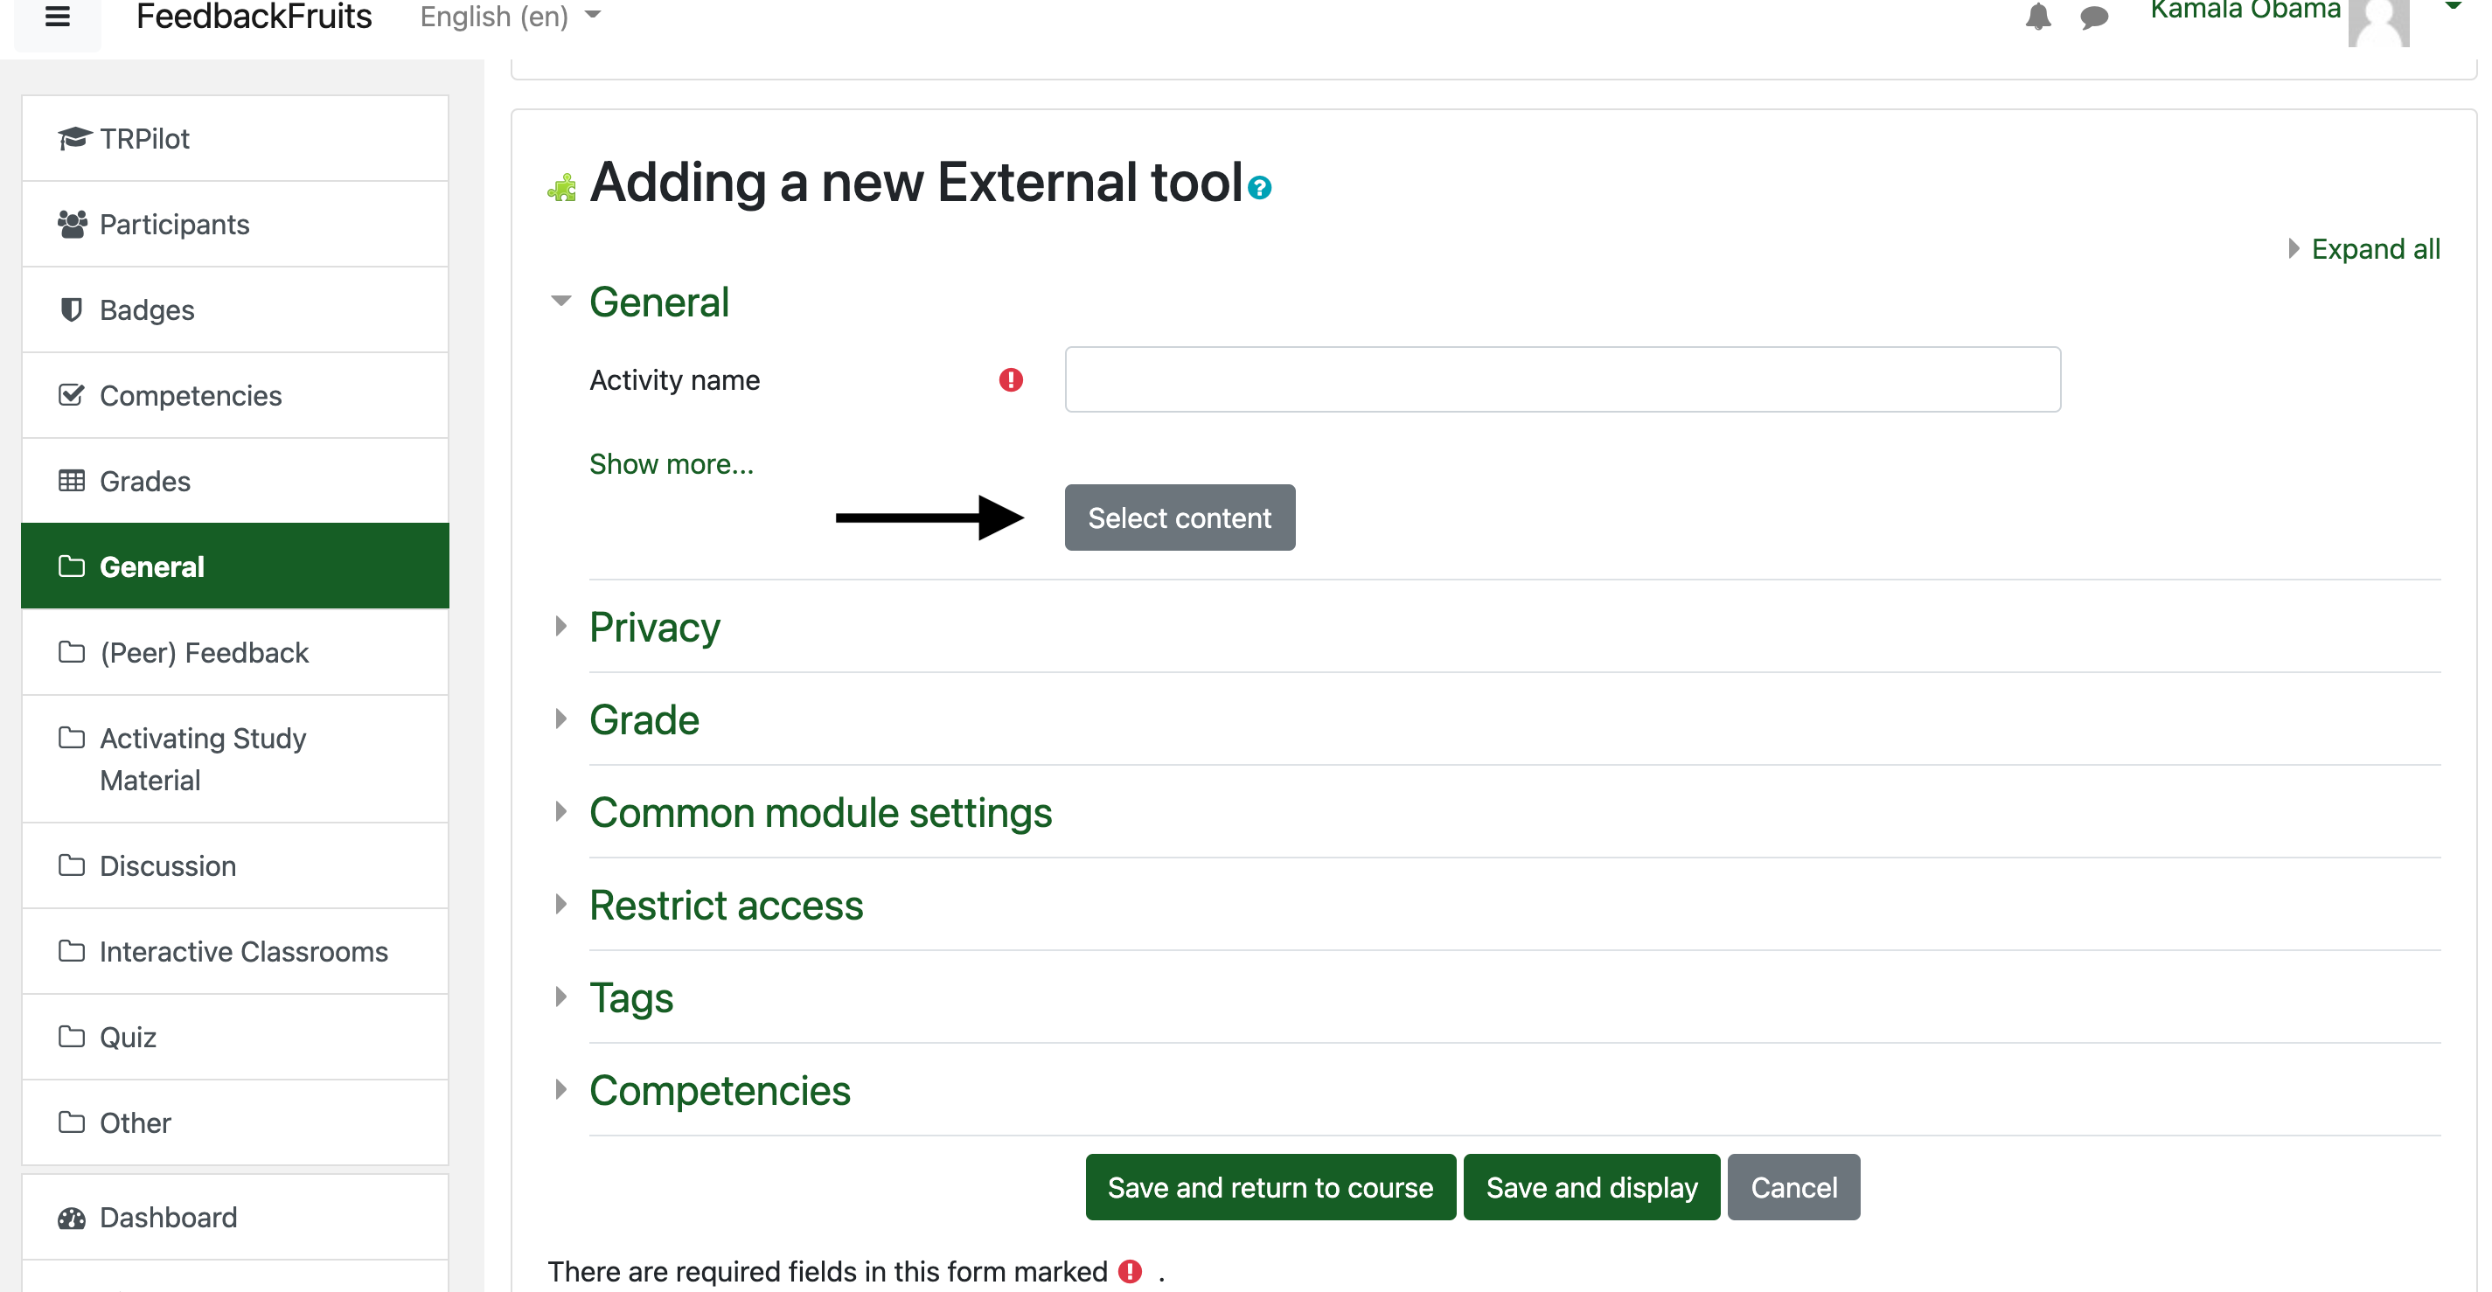The image size is (2492, 1292).
Task: Click the required field icon by Activity name
Action: [x=1011, y=380]
